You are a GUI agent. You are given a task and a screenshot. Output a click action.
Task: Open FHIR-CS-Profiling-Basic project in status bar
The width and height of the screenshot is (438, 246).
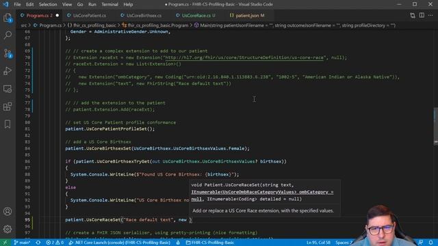coord(210,243)
